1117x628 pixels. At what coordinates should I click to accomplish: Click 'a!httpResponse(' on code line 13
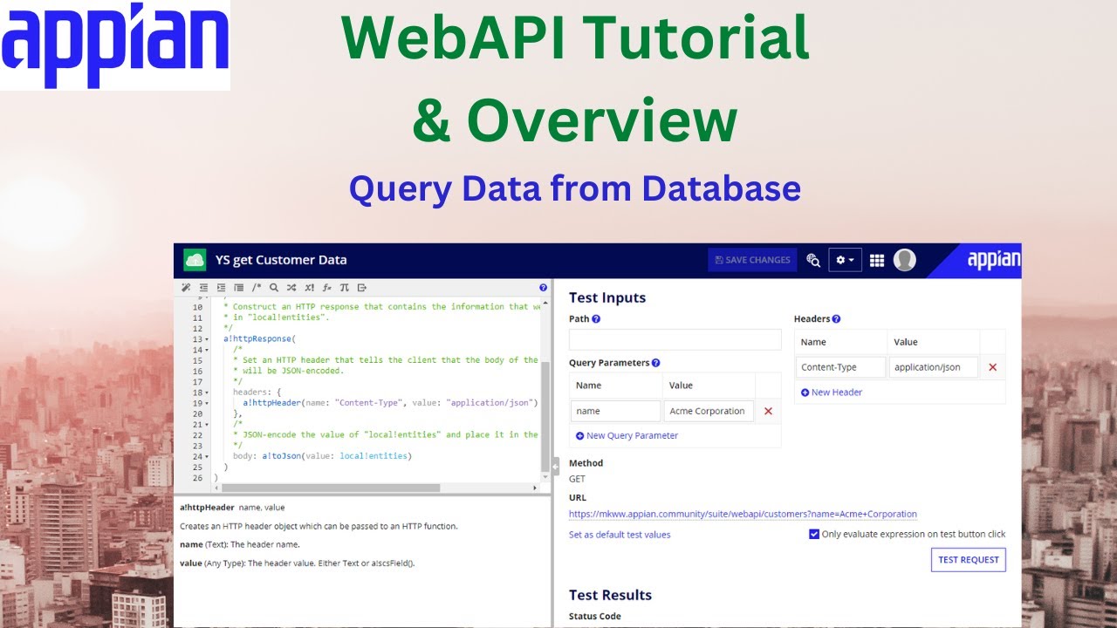[260, 338]
